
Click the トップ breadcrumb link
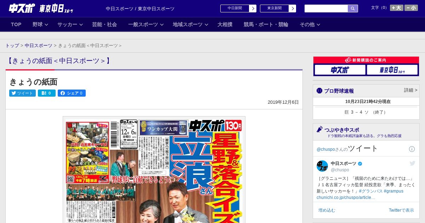[12, 46]
